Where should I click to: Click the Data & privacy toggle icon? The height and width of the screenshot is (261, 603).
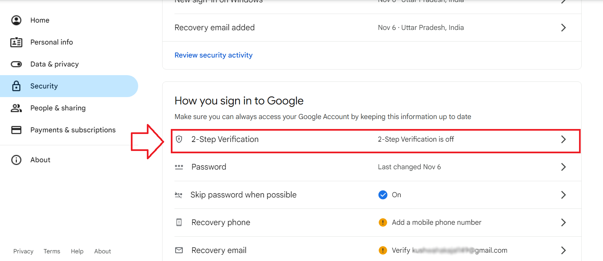pyautogui.click(x=16, y=64)
